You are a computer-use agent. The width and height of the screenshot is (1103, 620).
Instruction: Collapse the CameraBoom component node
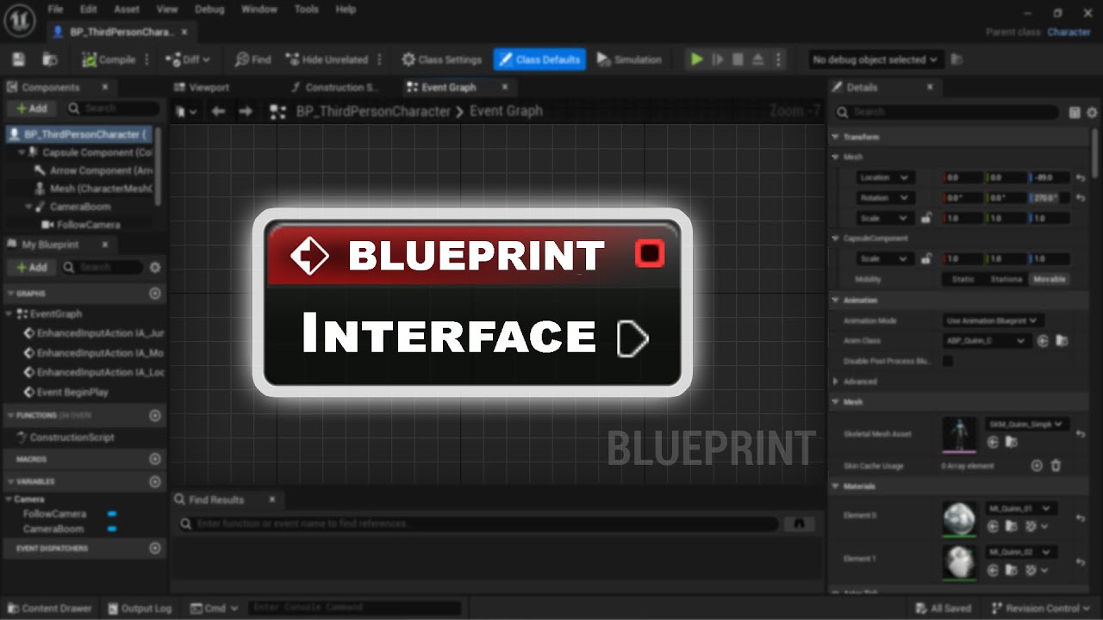[29, 207]
